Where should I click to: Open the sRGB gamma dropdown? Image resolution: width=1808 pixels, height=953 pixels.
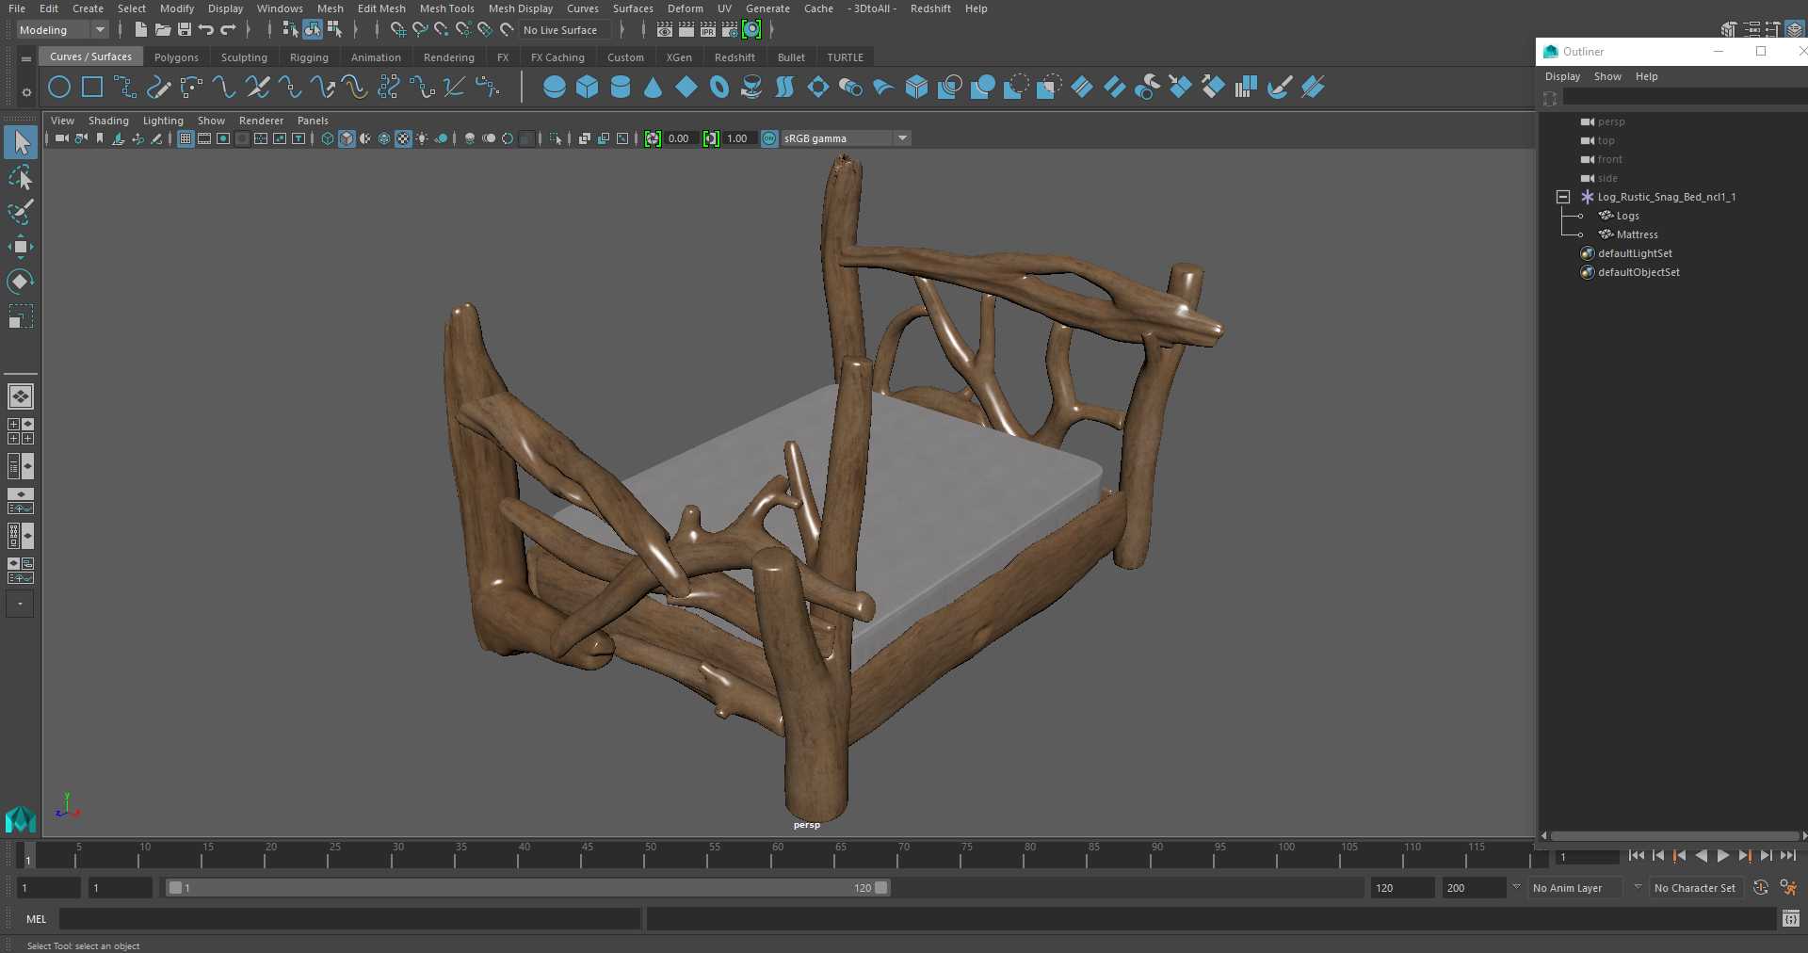[846, 138]
